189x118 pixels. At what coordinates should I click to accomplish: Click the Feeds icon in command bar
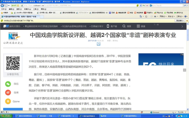pyautogui.click(x=146, y=16)
